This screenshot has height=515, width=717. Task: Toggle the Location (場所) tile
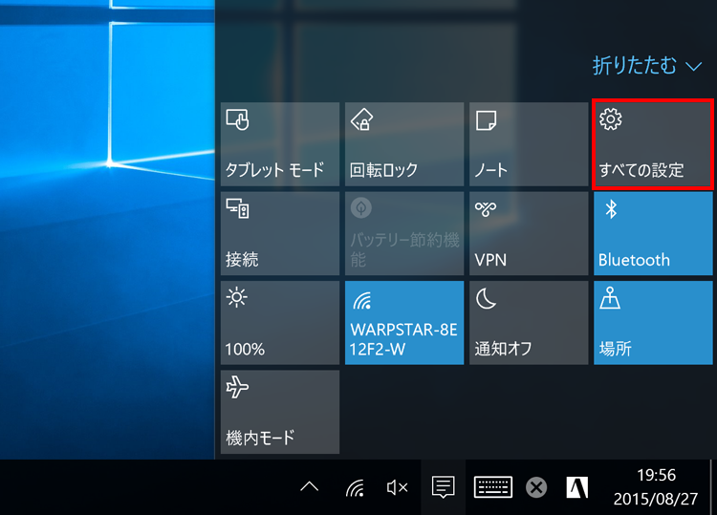pos(653,323)
